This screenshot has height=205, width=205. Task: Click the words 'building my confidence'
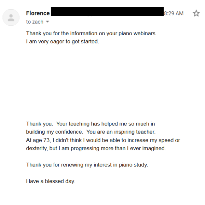click(x=55, y=132)
